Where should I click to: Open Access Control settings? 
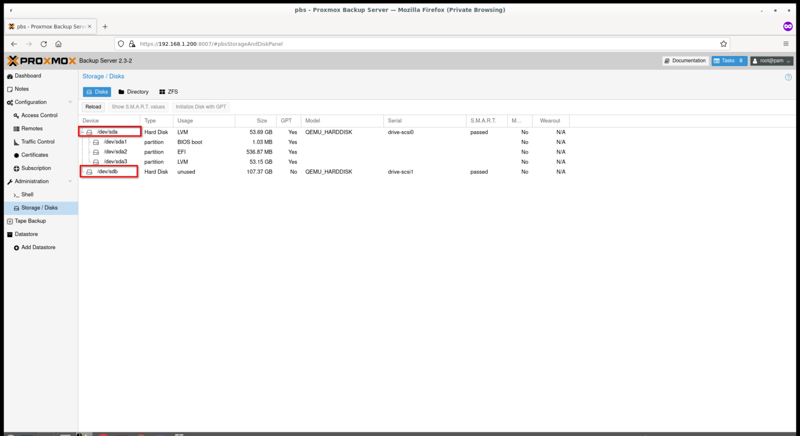pos(39,116)
